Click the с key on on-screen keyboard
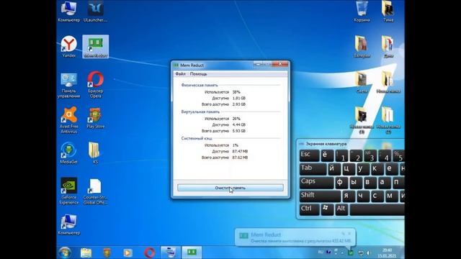The width and height of the screenshot is (461, 259). (x=377, y=196)
